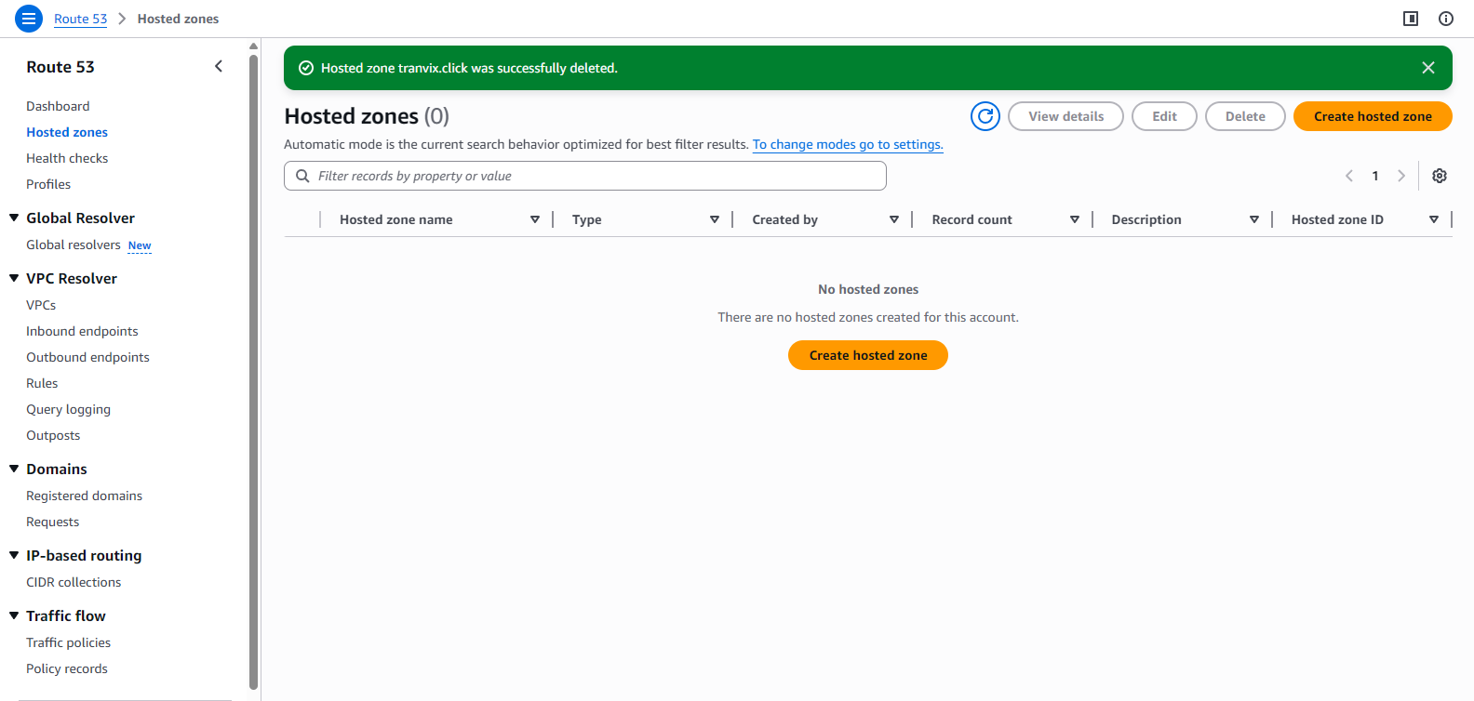Screen dimensions: 1474x701
Task: Open VPCs under VPC Resolver
Action: 41,305
